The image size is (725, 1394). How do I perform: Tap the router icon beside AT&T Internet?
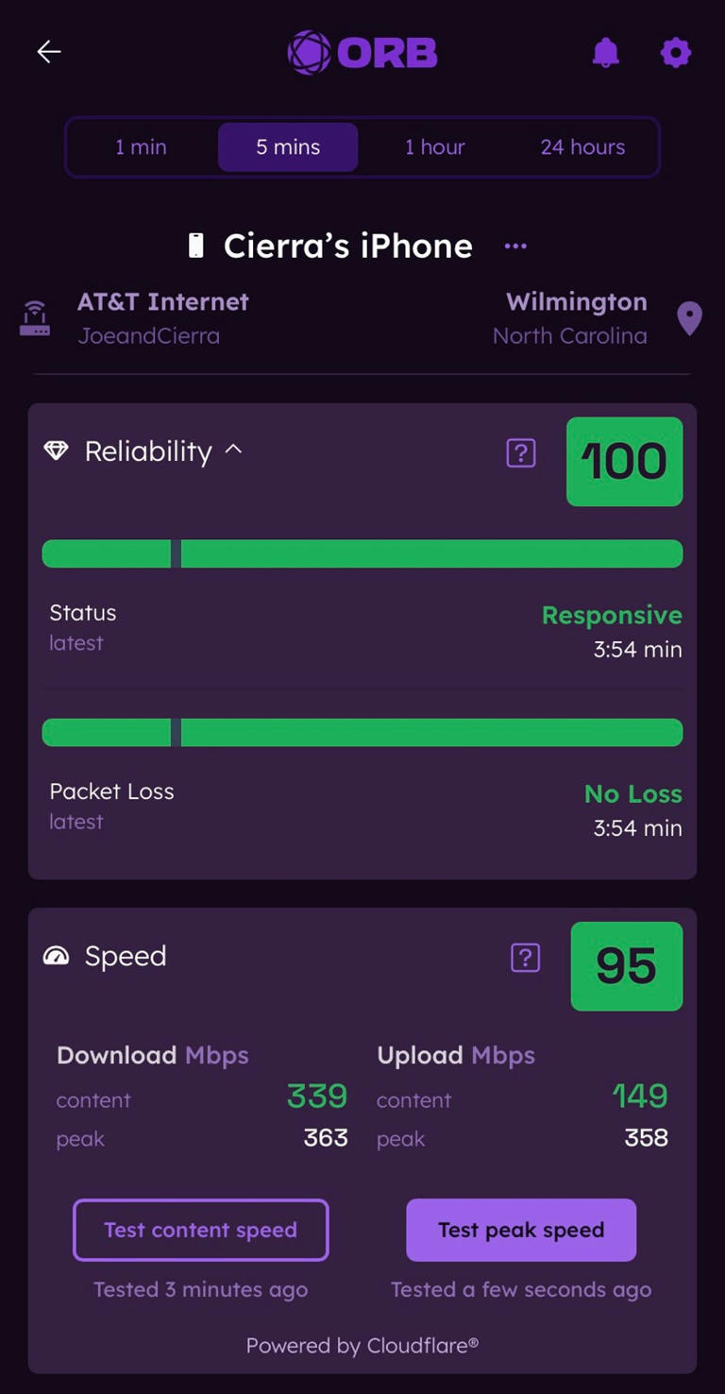click(x=34, y=317)
